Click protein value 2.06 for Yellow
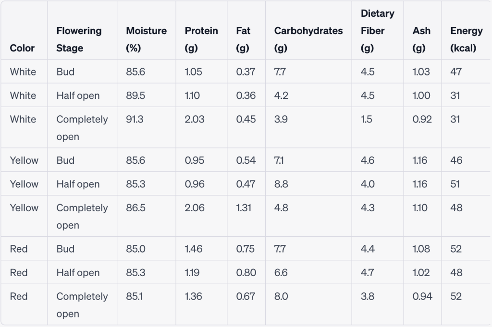Image resolution: width=492 pixels, height=327 pixels. coord(194,208)
